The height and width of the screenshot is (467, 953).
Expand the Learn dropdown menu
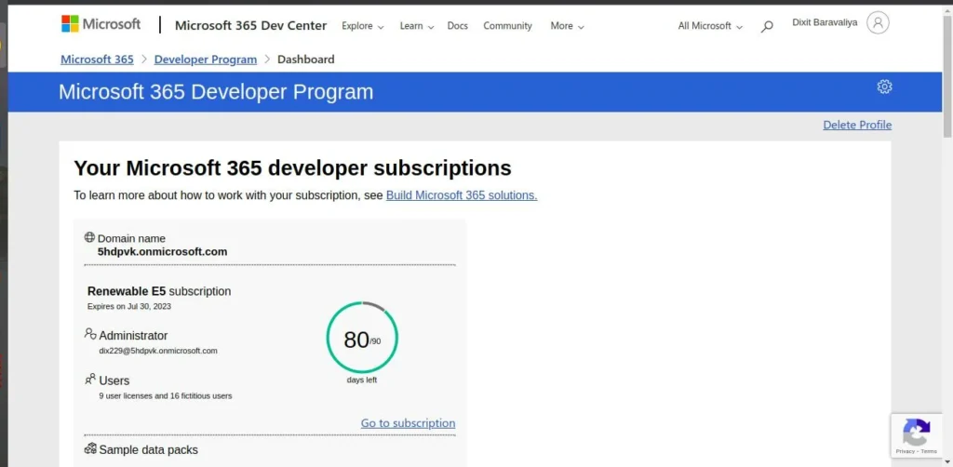[x=417, y=26]
